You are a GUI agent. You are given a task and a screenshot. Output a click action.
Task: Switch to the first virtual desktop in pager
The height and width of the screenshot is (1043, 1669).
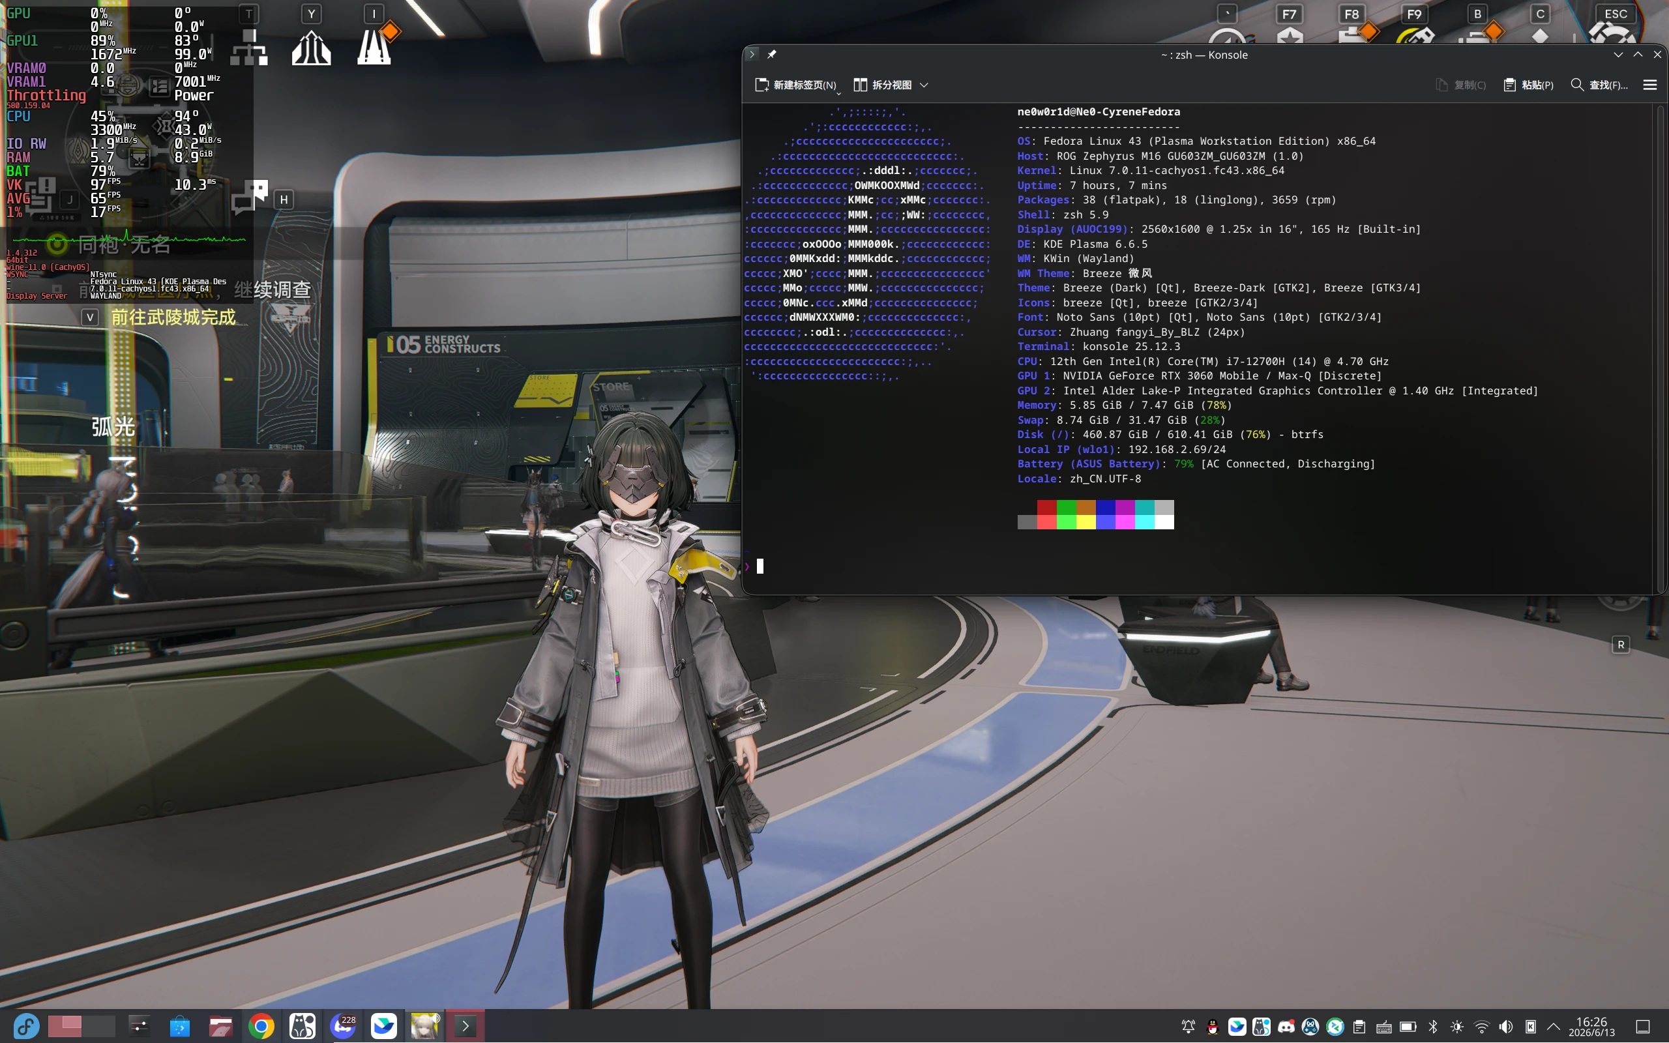(x=65, y=1026)
